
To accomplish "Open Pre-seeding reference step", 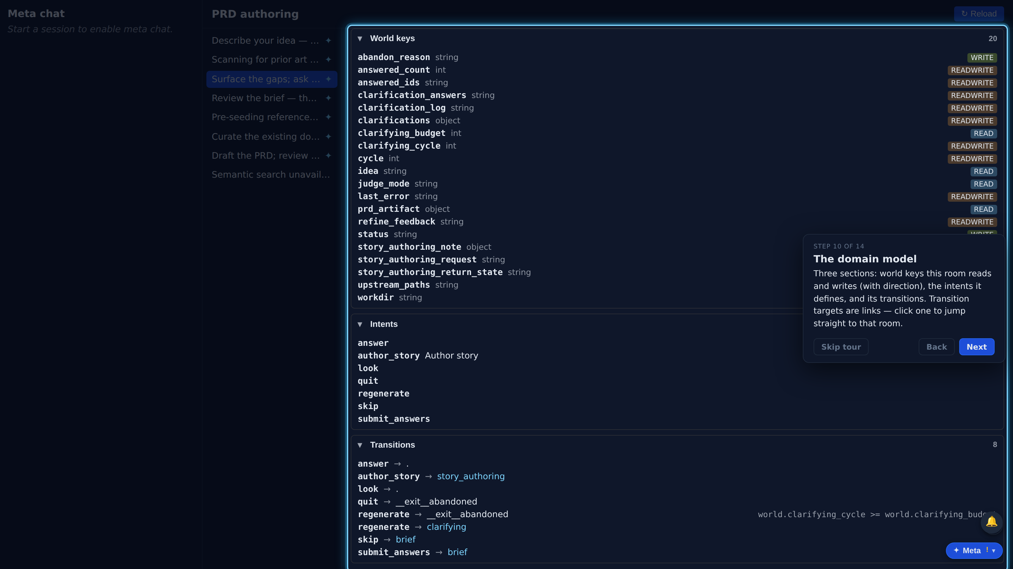I will [272, 117].
